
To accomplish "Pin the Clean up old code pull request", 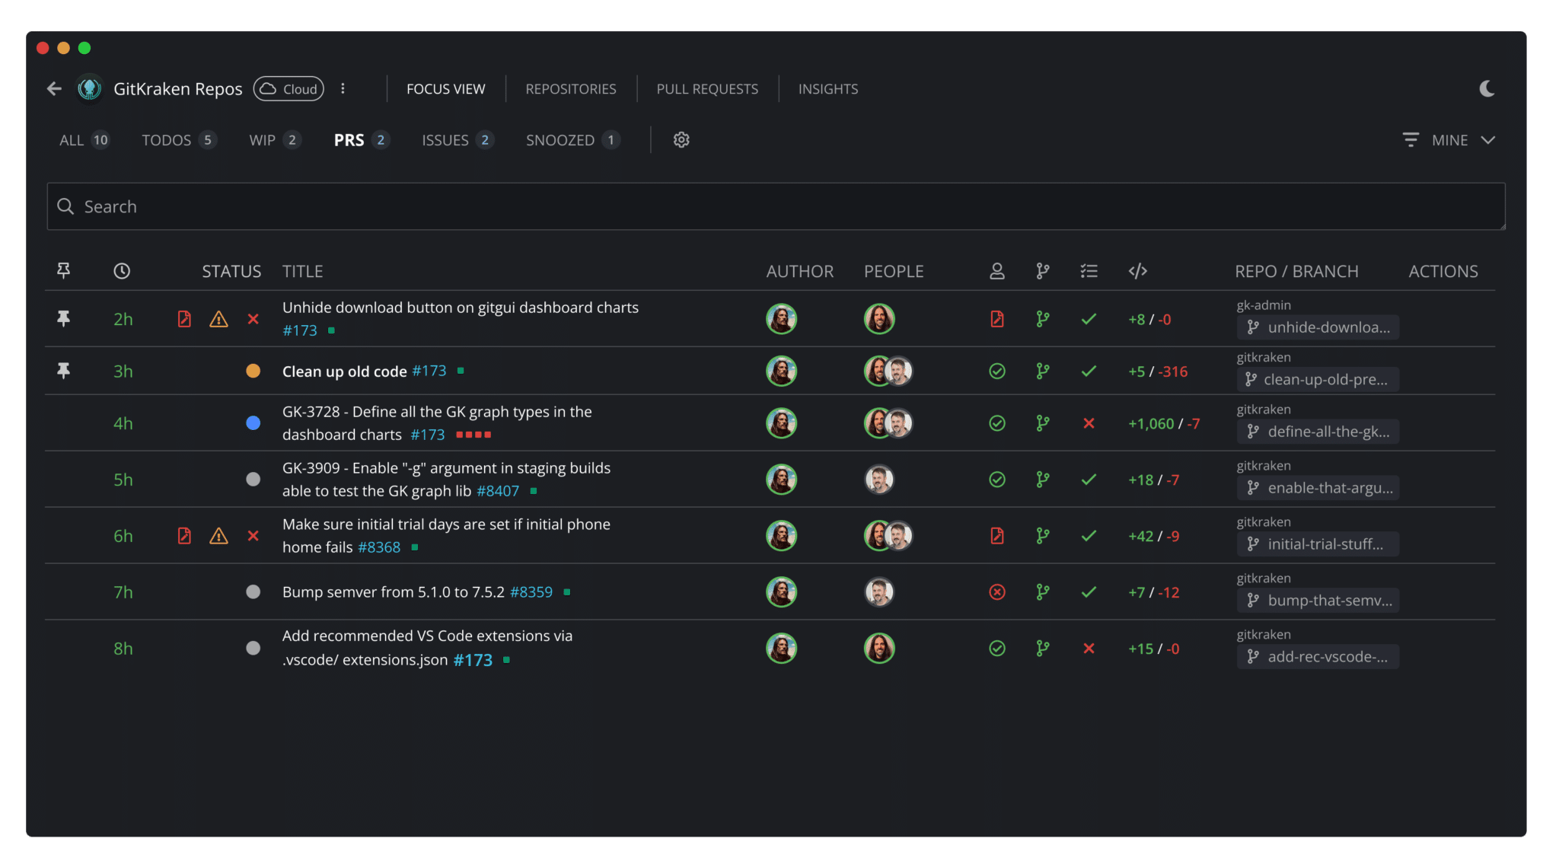I will click(63, 371).
